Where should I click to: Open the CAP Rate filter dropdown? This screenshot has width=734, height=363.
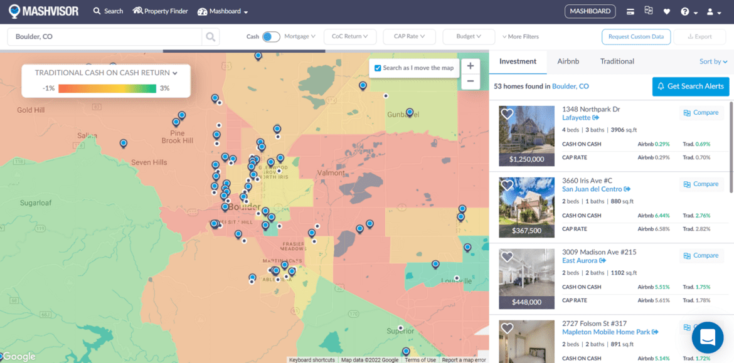tap(409, 36)
